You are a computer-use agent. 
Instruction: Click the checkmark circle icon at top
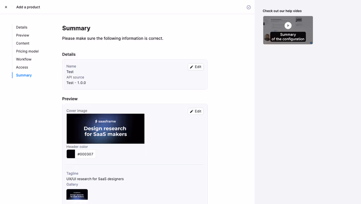(x=249, y=7)
